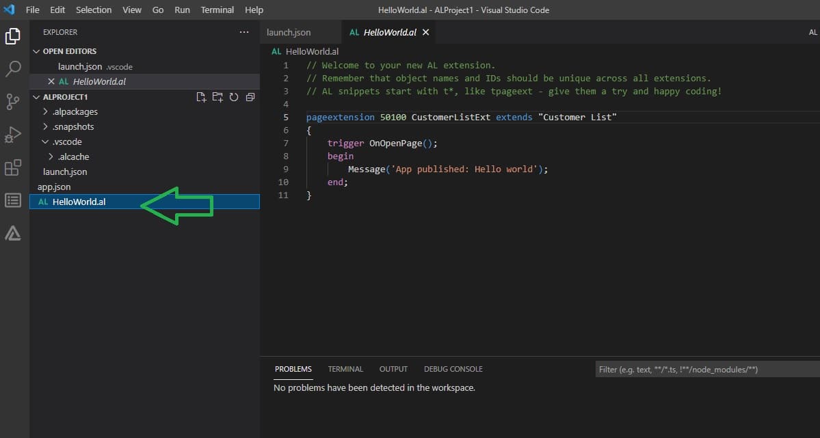Open the Source Control view
820x438 pixels.
[x=13, y=102]
